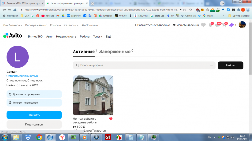
Task: Open shopping cart icon
Action: click(x=224, y=25)
